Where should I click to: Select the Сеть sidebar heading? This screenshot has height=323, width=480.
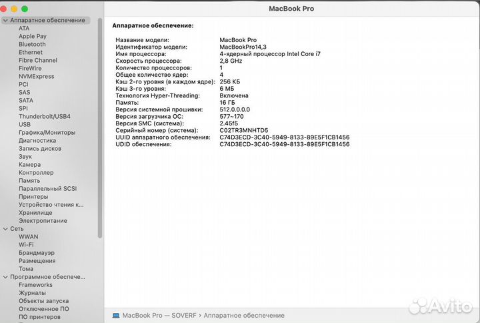click(x=17, y=229)
